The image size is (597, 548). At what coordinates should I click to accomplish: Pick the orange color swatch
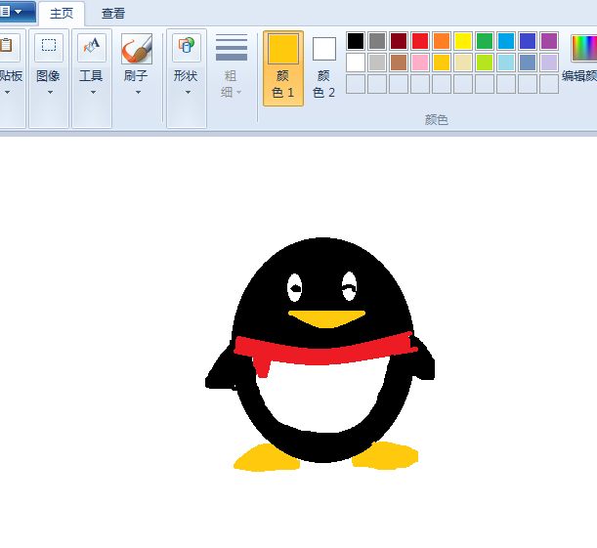tap(442, 41)
